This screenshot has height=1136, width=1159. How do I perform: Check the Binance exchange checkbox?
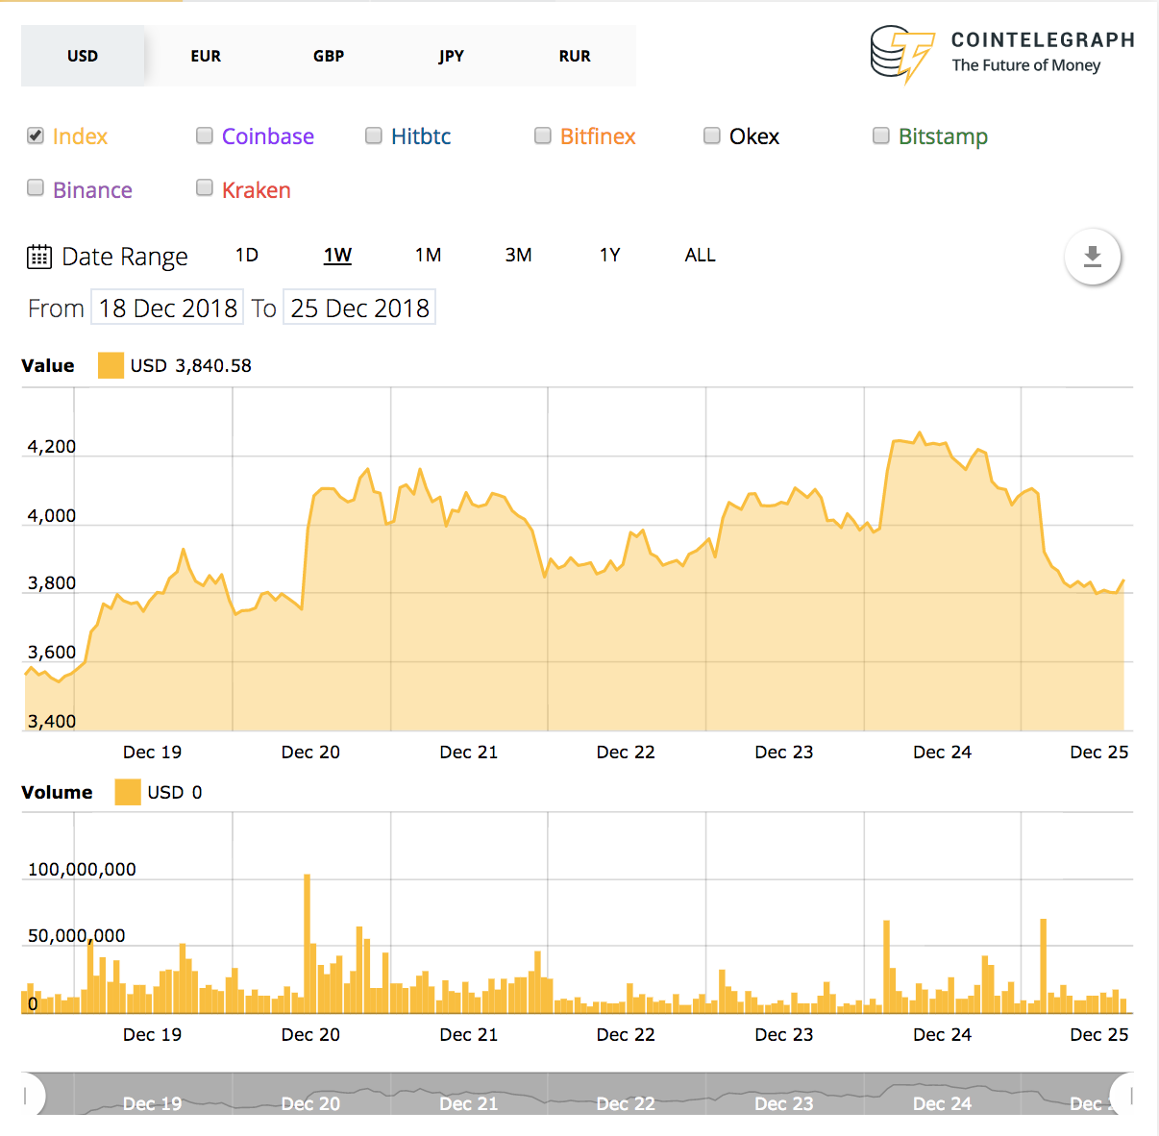[36, 187]
